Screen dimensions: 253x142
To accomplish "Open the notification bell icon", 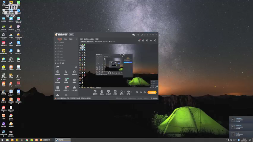I will 151,40.
